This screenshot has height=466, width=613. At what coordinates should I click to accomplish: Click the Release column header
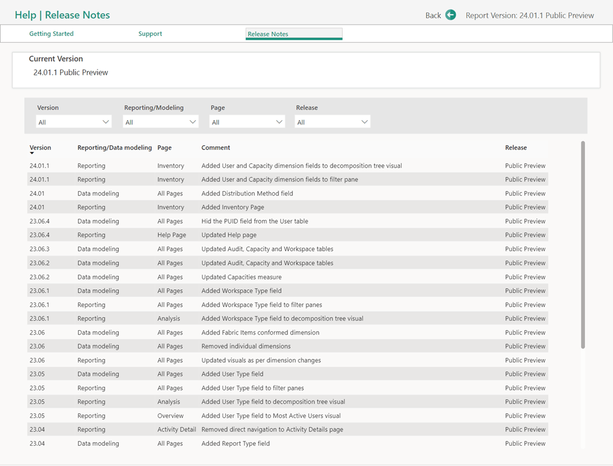tap(516, 148)
